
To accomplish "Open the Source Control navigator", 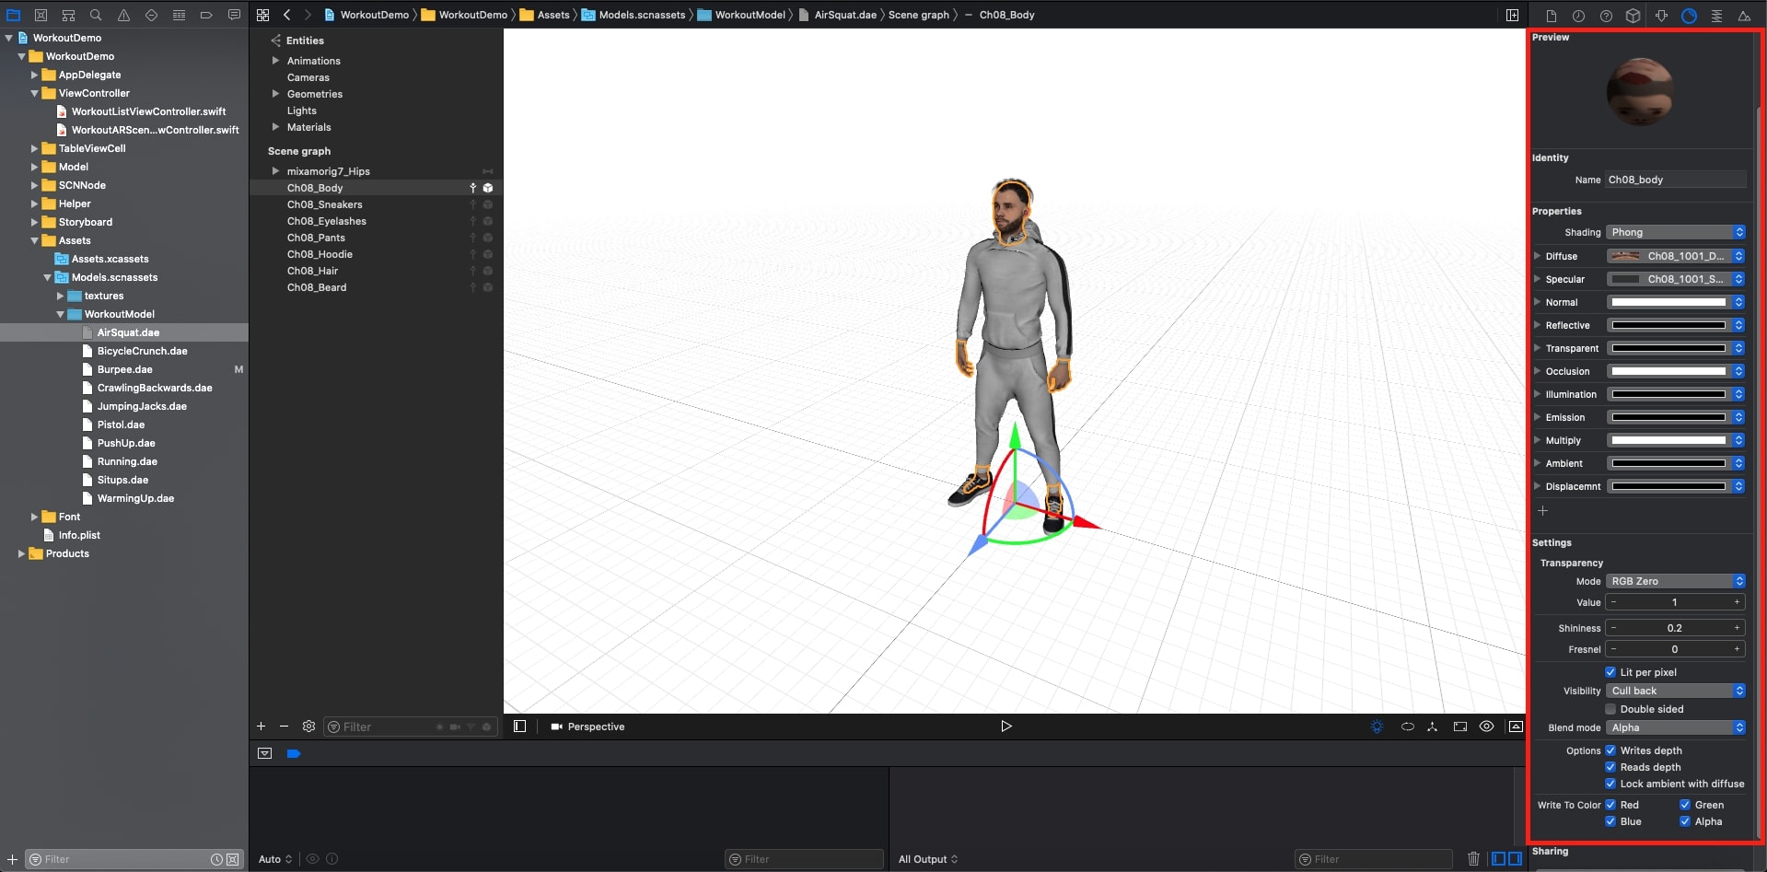I will [x=41, y=15].
